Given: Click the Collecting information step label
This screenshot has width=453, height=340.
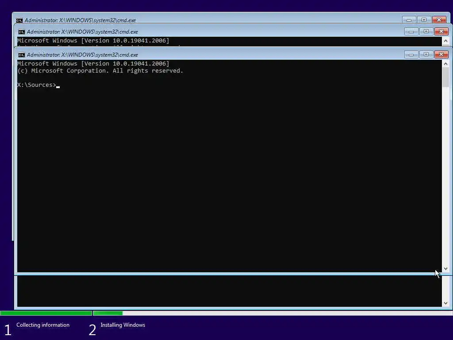Looking at the screenshot, I should (x=43, y=325).
